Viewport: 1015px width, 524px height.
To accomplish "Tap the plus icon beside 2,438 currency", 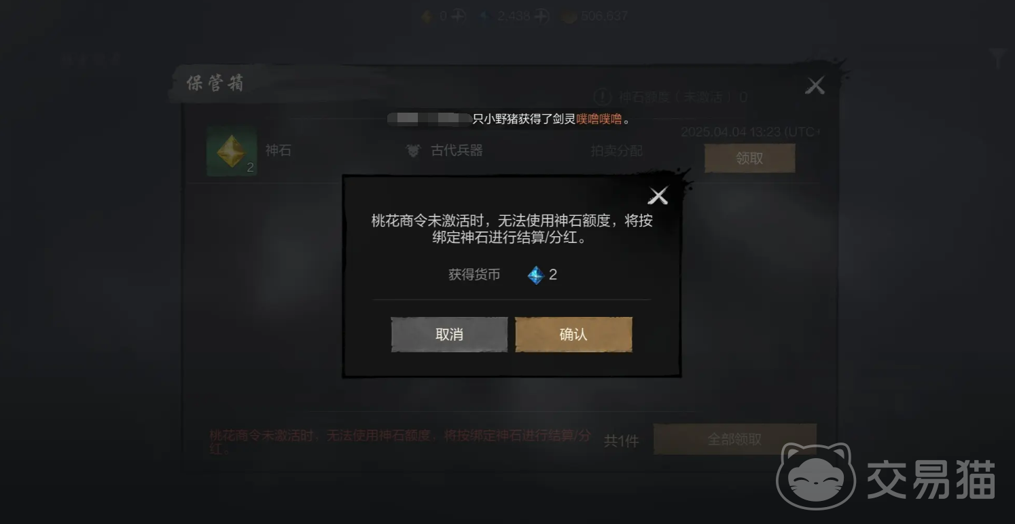I will tap(541, 16).
